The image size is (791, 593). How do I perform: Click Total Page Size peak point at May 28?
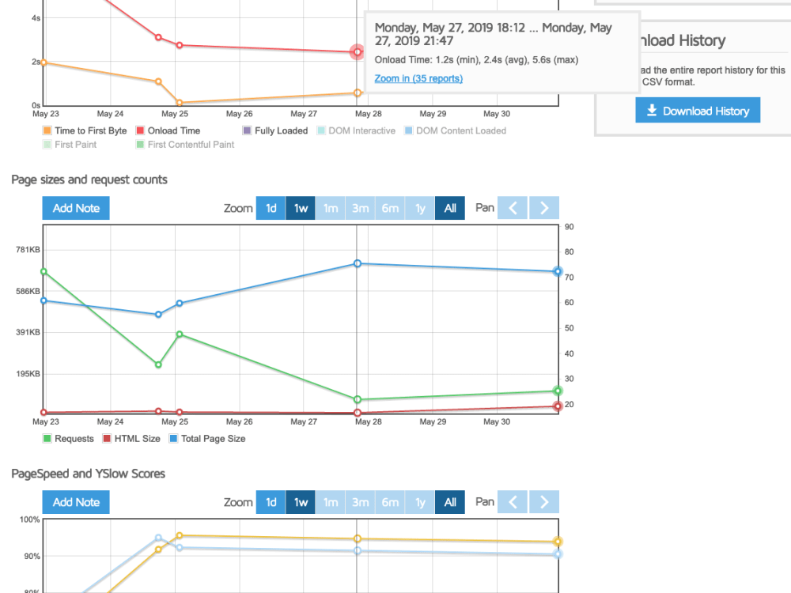point(358,263)
